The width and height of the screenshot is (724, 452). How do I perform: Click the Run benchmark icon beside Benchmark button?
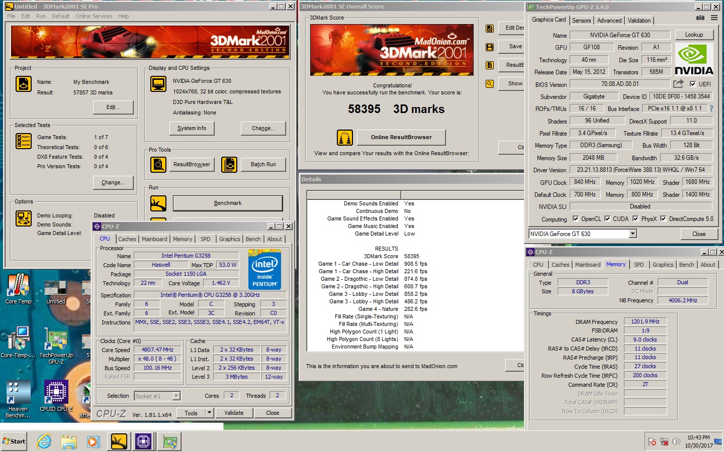pyautogui.click(x=158, y=203)
